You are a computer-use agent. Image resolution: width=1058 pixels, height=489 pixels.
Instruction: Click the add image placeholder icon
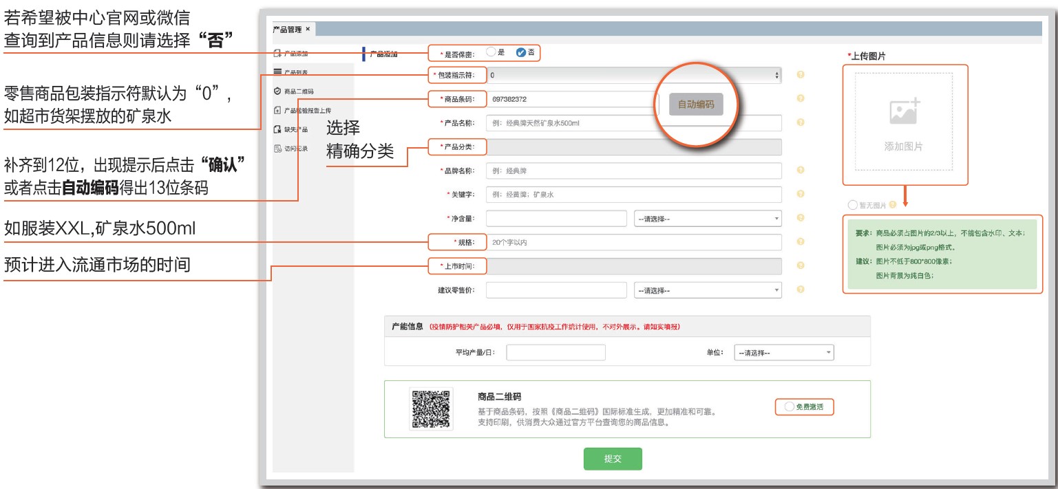click(x=903, y=113)
